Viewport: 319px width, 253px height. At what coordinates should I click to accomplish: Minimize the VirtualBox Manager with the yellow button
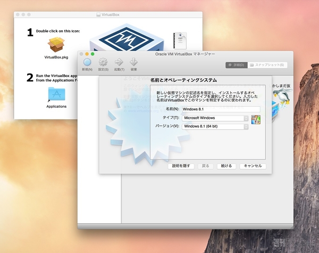(87, 54)
